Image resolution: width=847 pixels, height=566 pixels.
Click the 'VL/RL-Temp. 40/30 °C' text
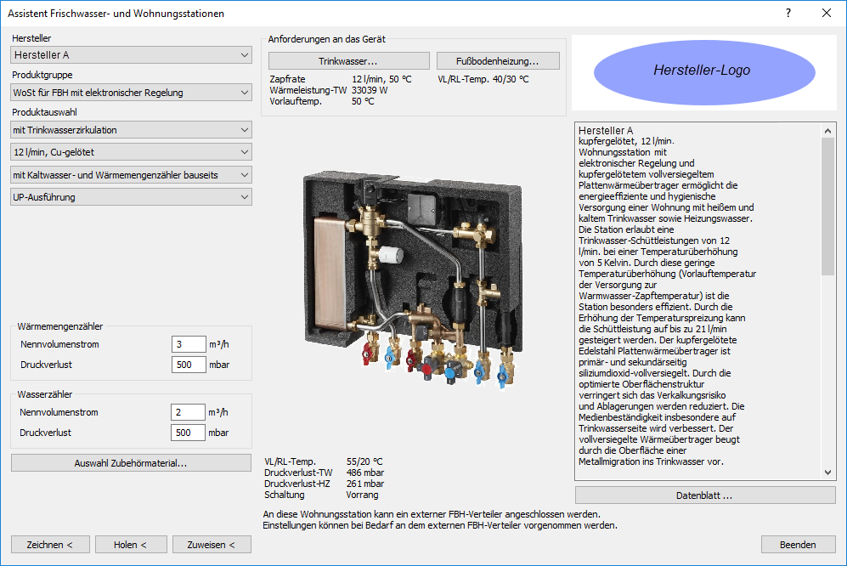(x=483, y=79)
